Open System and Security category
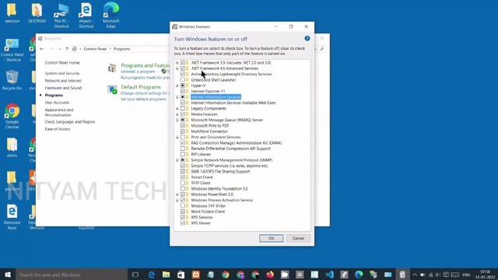498x280 pixels. click(x=62, y=73)
